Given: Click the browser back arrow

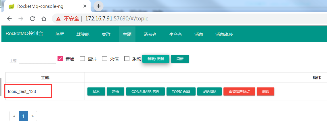Looking at the screenshot, I should click(x=9, y=19).
